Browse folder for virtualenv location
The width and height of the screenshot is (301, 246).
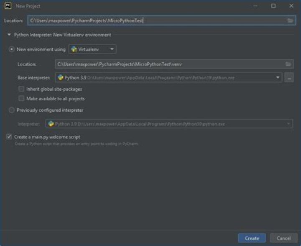pos(288,64)
